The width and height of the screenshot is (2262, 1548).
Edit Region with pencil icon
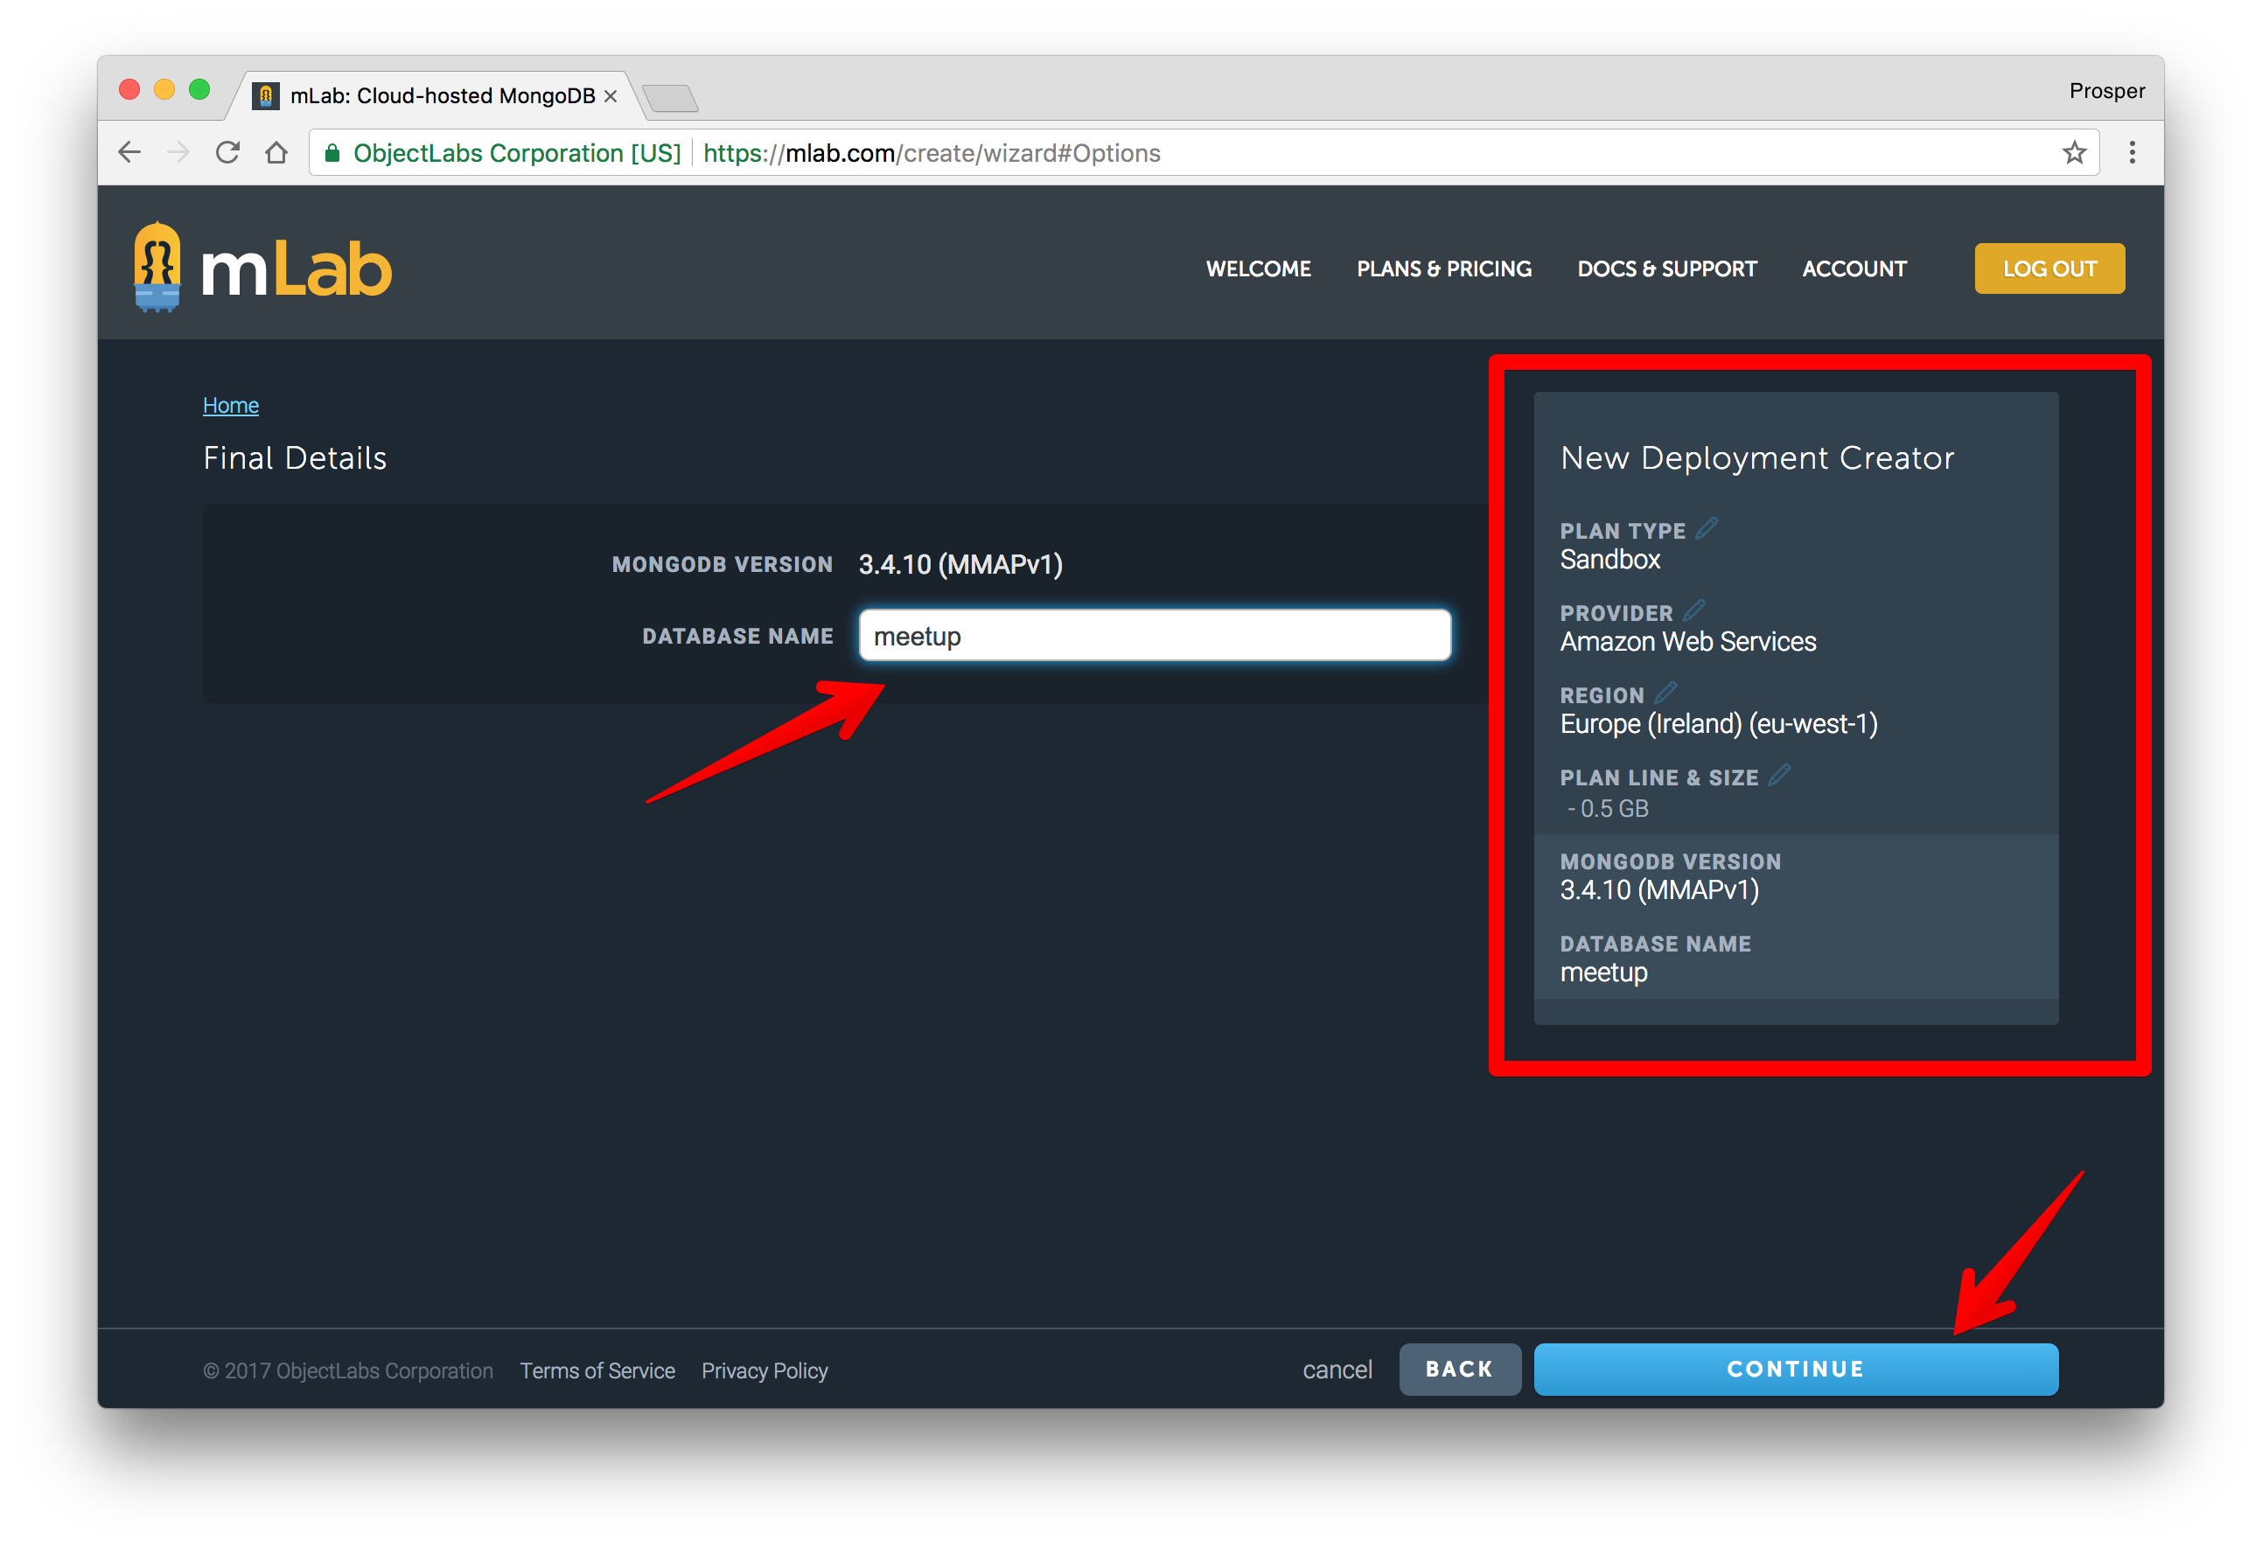pyautogui.click(x=1665, y=693)
